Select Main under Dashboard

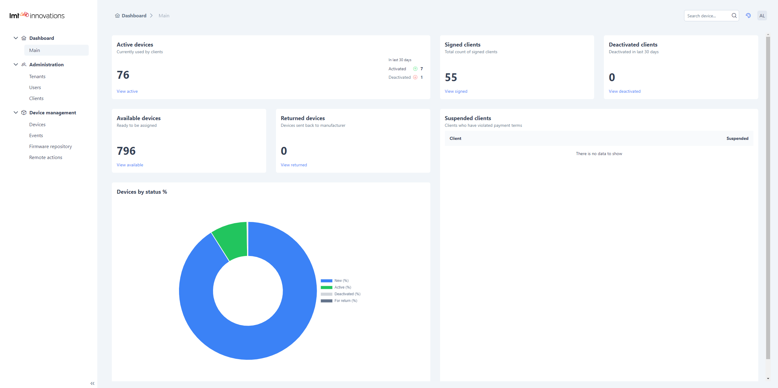click(x=35, y=50)
